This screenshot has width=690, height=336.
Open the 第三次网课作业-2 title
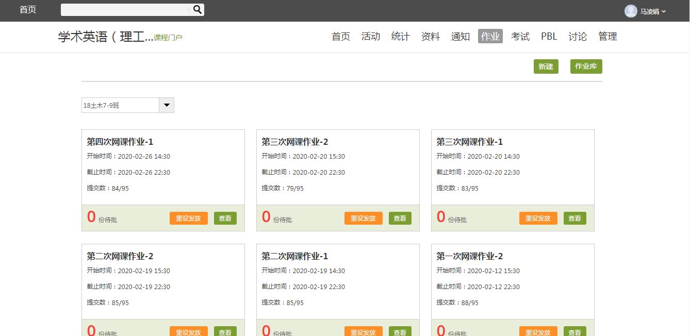click(295, 142)
